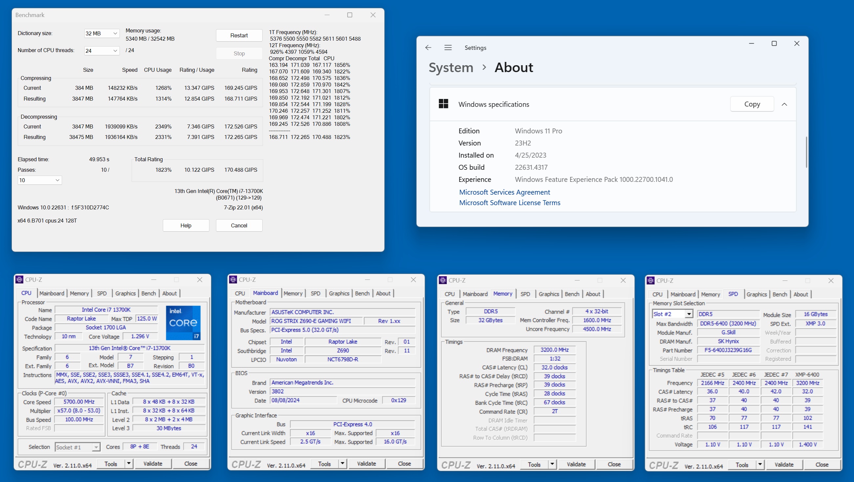Click the Help button in Benchmark

point(186,225)
